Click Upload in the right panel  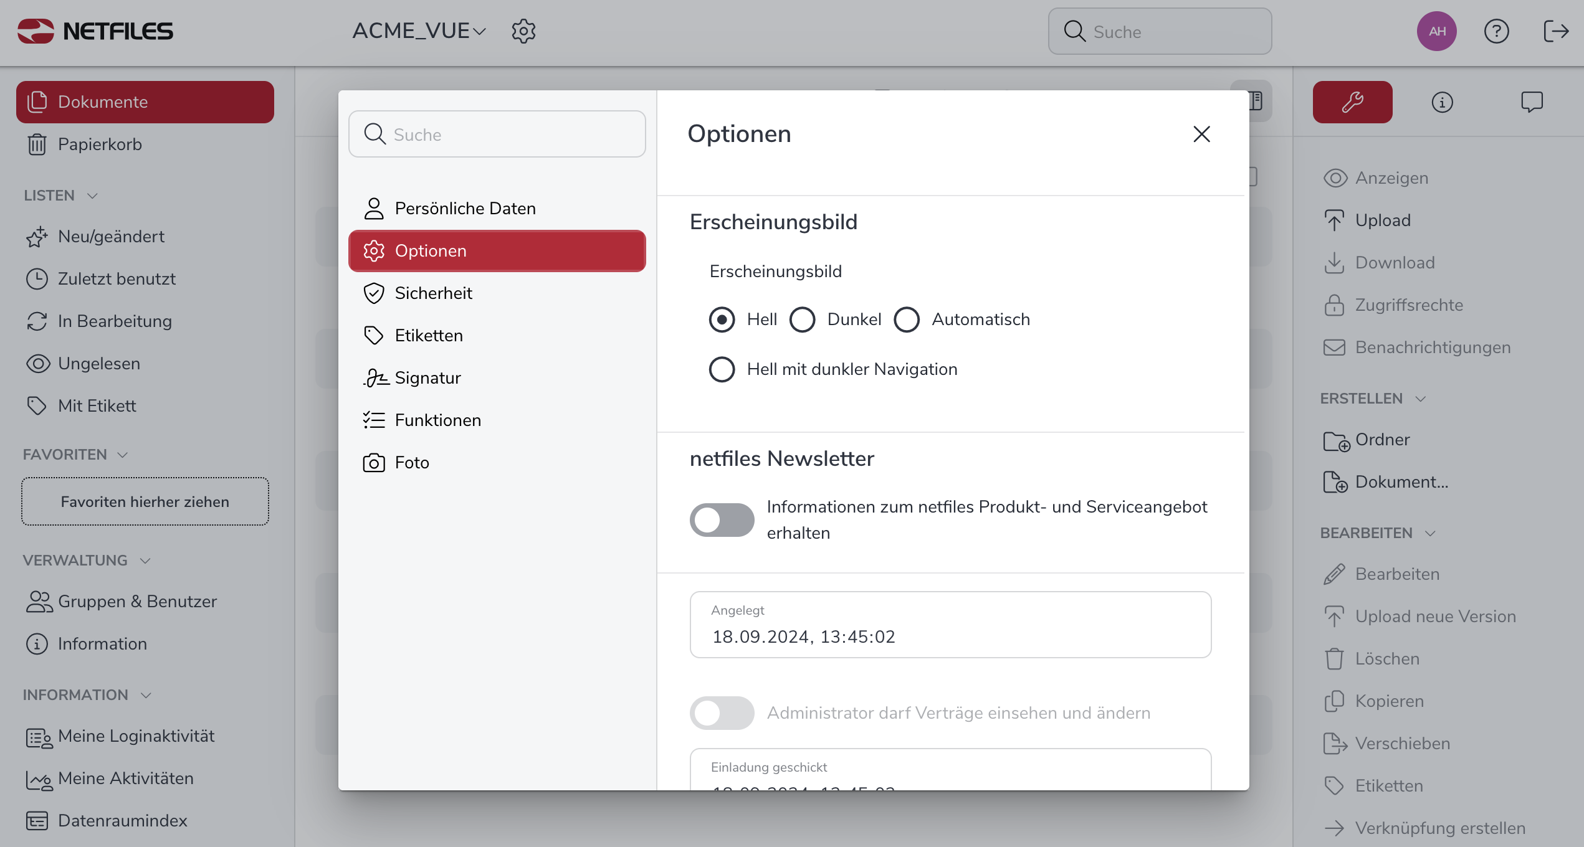coord(1383,220)
